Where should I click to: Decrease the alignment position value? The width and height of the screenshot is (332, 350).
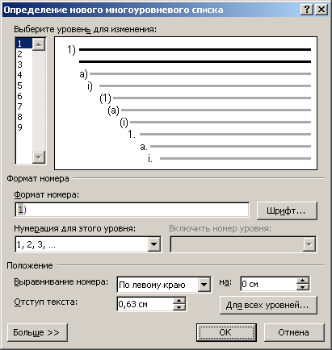point(303,287)
